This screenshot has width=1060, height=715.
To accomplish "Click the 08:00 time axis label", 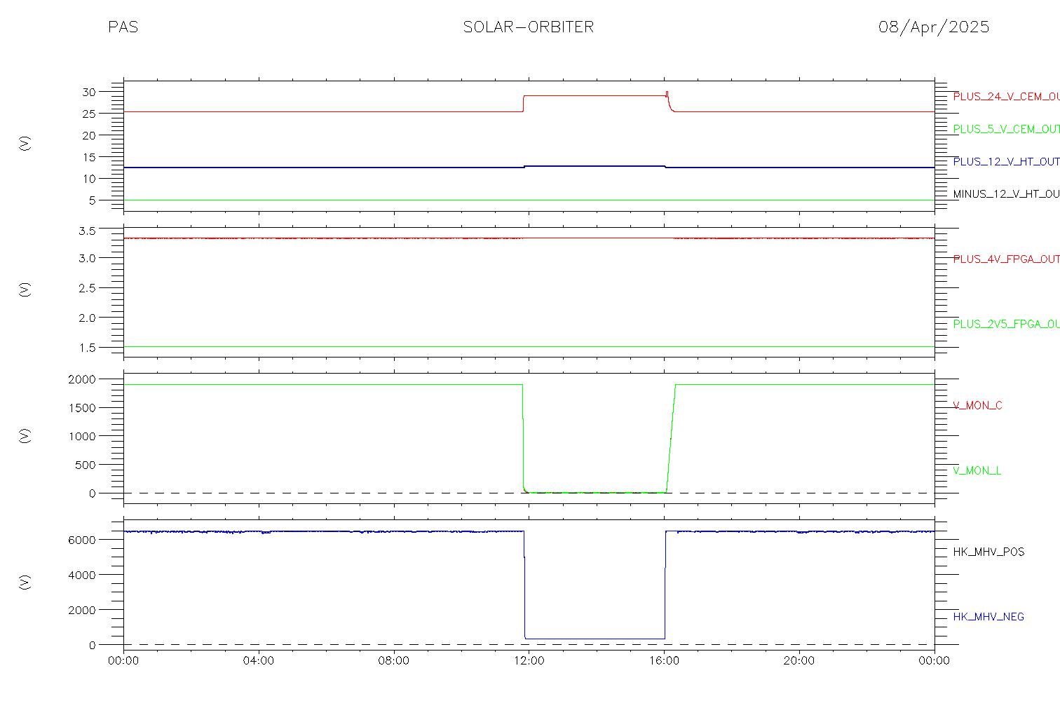I will pyautogui.click(x=394, y=660).
